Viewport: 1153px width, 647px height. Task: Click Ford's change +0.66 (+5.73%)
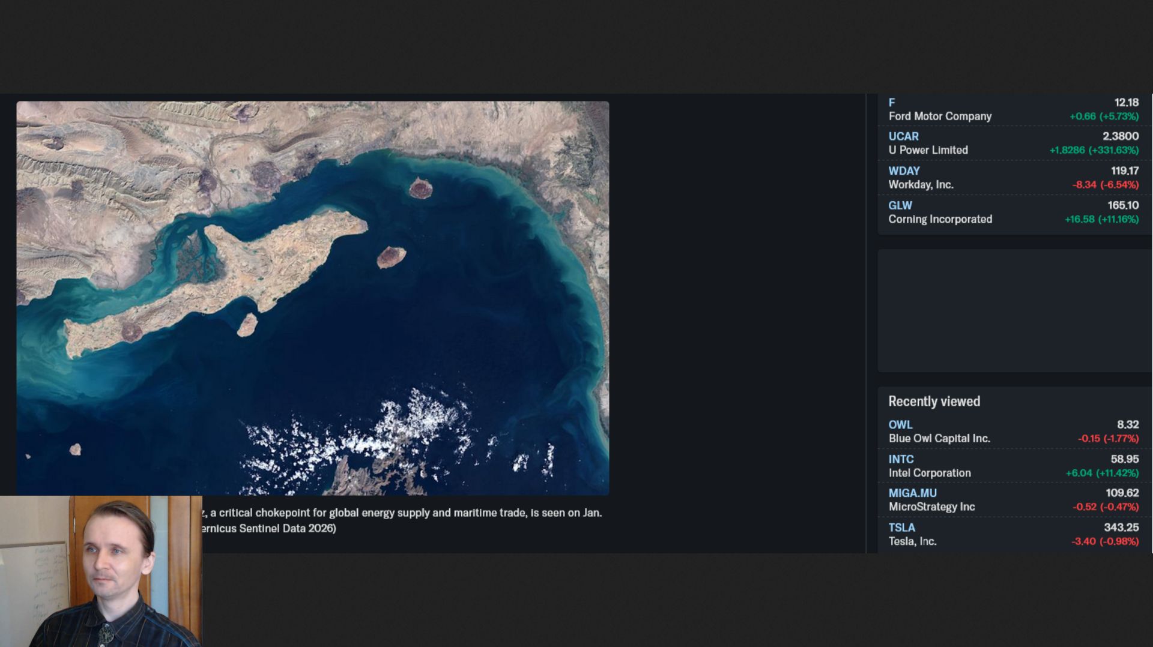1104,116
